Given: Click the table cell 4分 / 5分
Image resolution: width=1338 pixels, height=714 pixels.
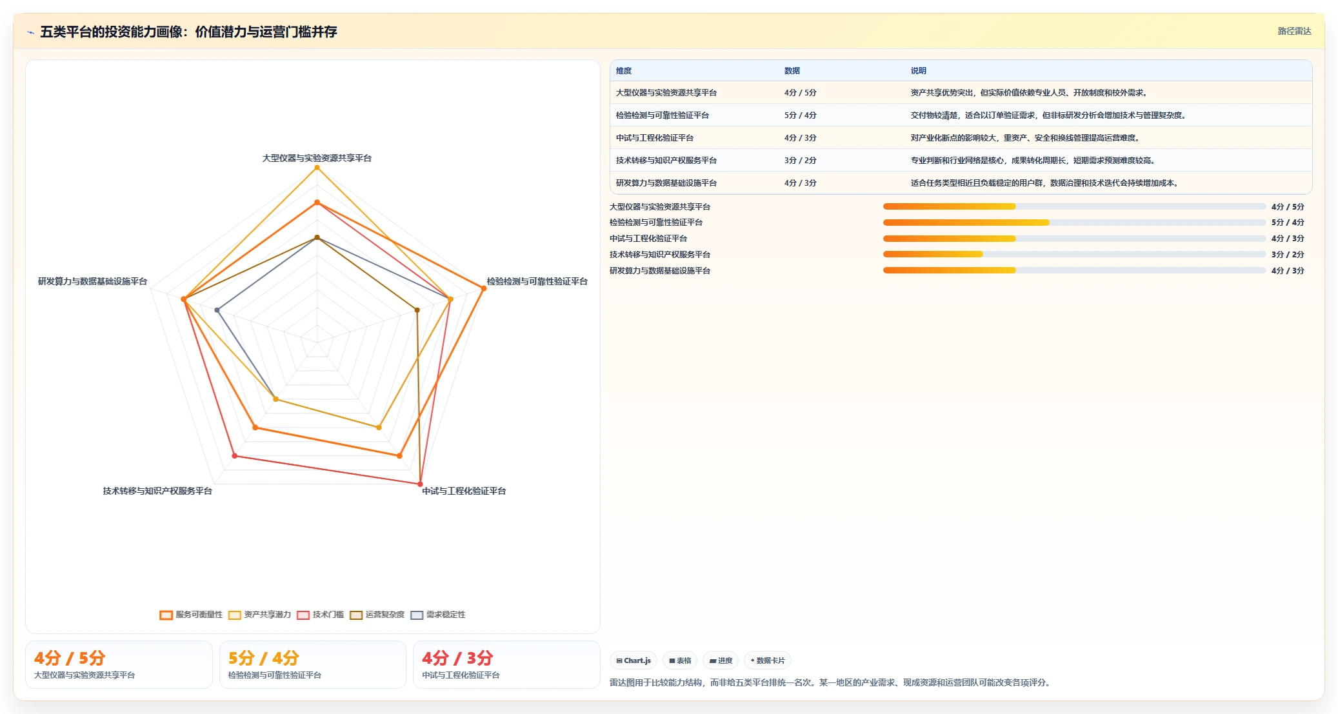Looking at the screenshot, I should 801,93.
